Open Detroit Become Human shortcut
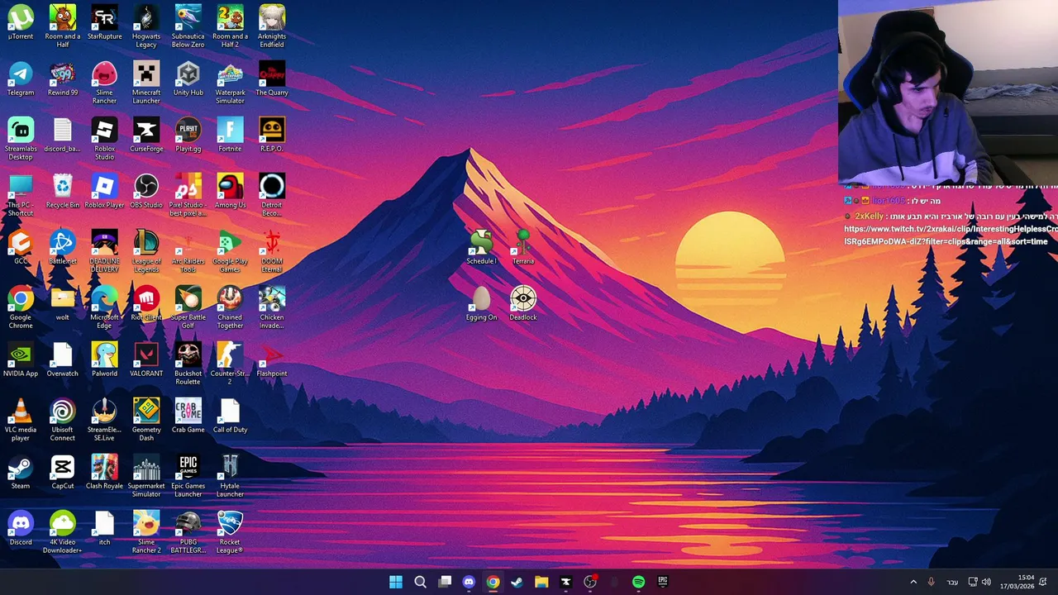The image size is (1058, 595). [272, 195]
